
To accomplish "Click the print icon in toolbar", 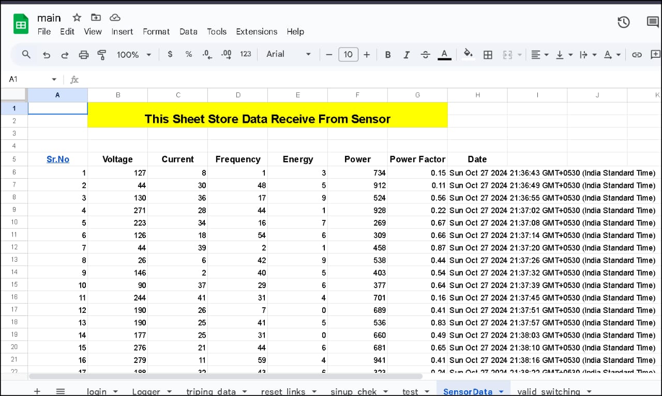I will (x=83, y=55).
